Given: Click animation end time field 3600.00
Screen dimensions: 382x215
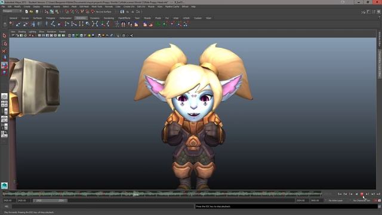Looking at the screenshot, I should [x=316, y=201].
